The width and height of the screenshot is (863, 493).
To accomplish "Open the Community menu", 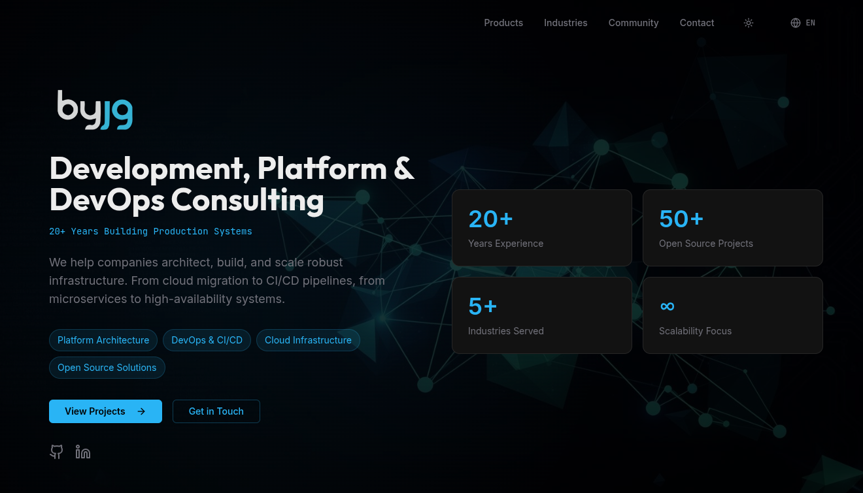I will pos(634,23).
